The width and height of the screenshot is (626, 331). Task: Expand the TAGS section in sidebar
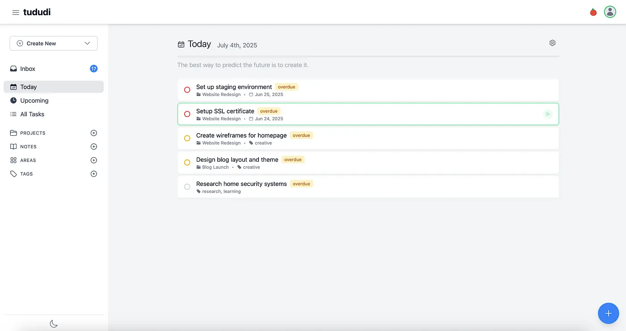26,174
